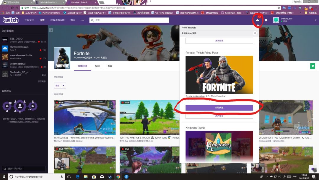
Task: Click the green heart follow button
Action: (313, 66)
